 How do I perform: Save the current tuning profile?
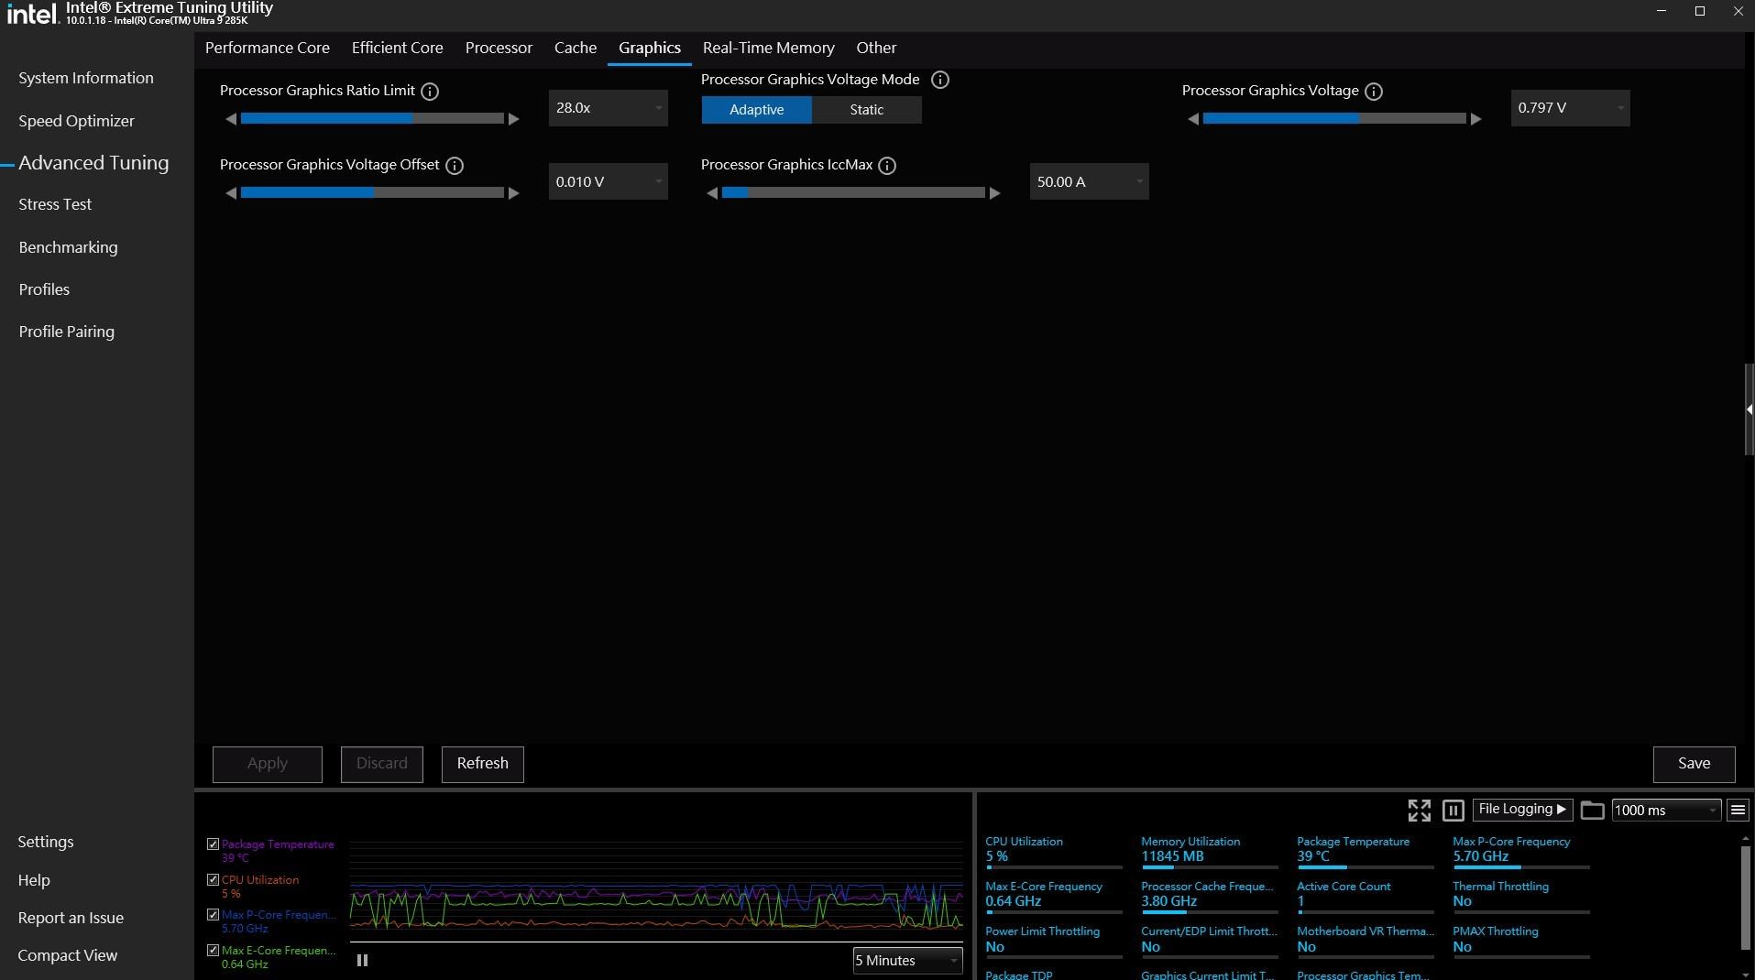click(1694, 764)
